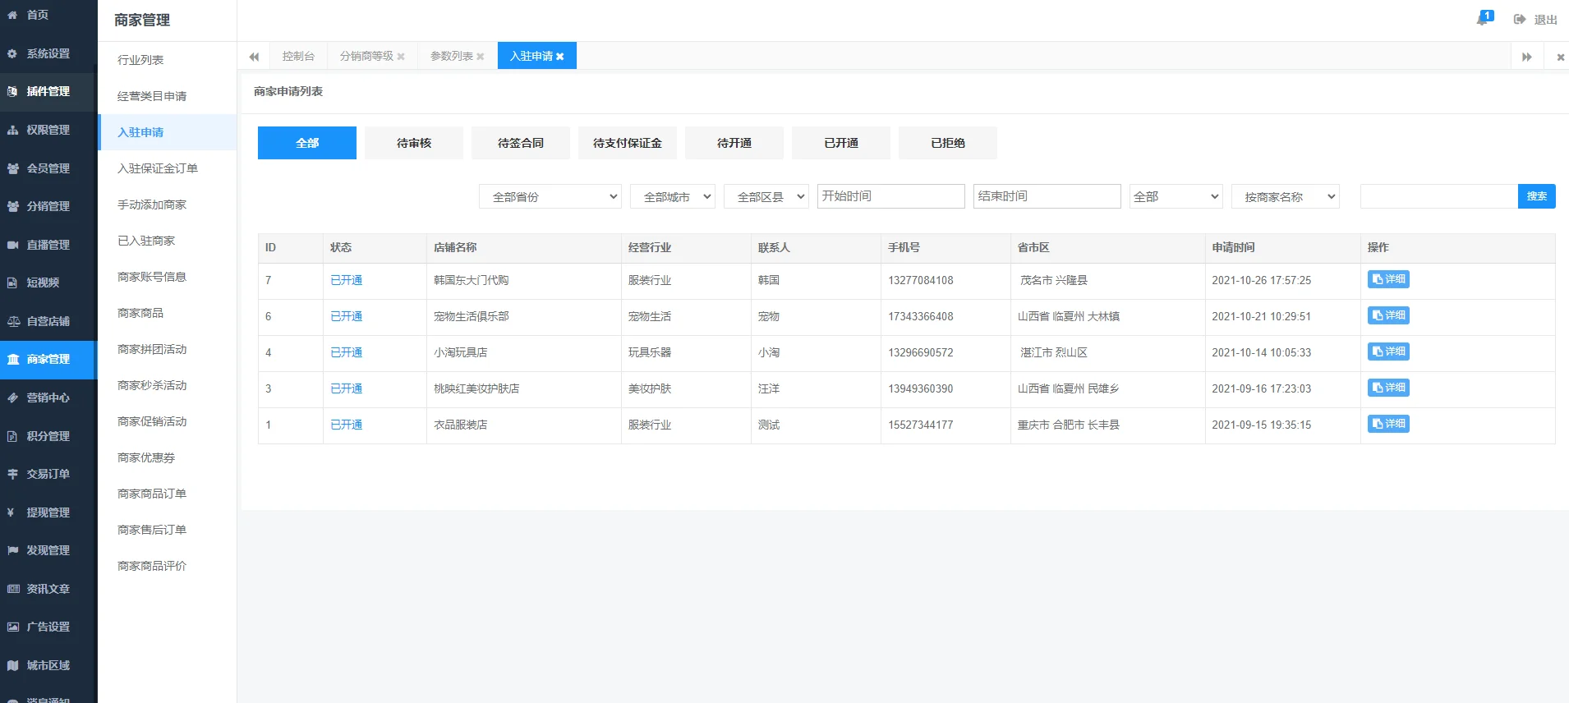Image resolution: width=1569 pixels, height=703 pixels.
Task: Switch to the 待审核 filter tab
Action: pyautogui.click(x=413, y=143)
